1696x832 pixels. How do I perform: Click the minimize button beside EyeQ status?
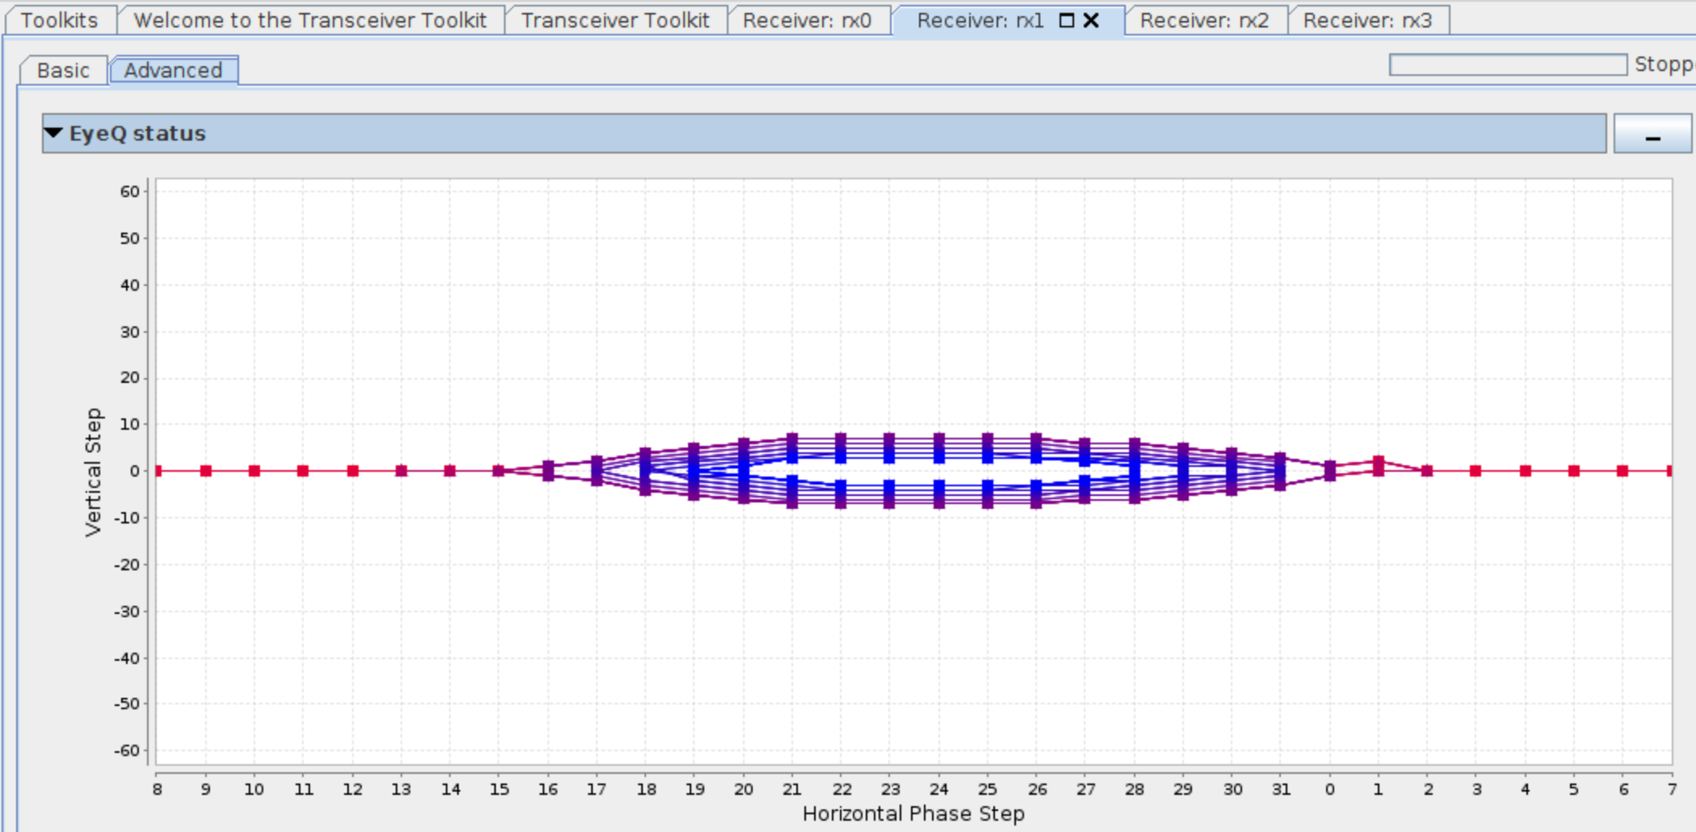click(1652, 134)
